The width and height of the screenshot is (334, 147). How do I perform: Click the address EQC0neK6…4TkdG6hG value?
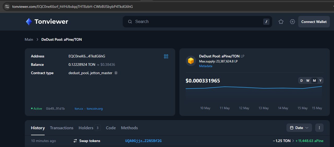tap(87, 56)
